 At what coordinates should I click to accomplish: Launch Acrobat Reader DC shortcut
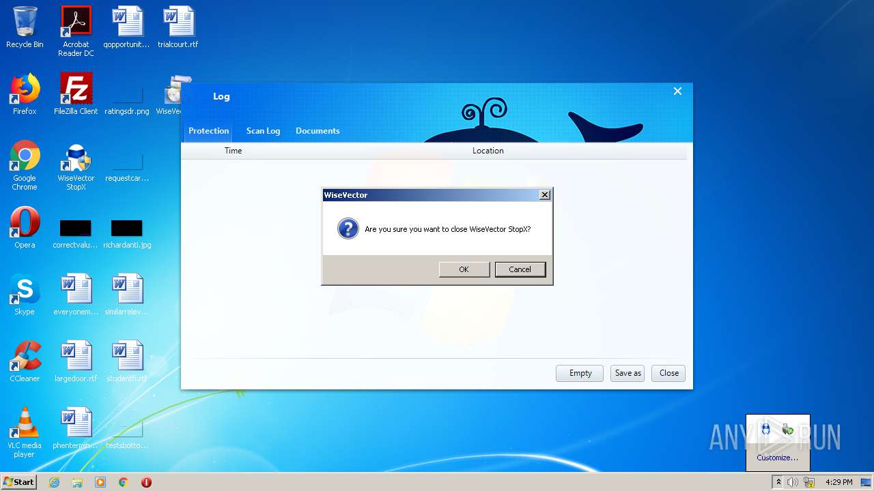point(76,31)
